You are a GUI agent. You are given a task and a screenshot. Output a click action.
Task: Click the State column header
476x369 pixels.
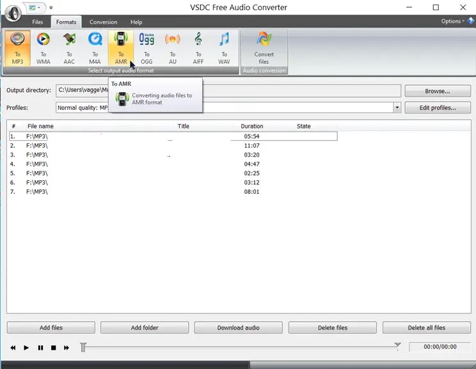303,126
